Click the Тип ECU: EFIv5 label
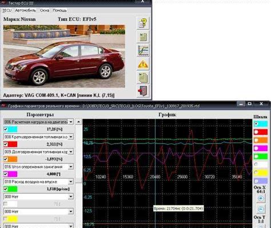 click(77, 19)
